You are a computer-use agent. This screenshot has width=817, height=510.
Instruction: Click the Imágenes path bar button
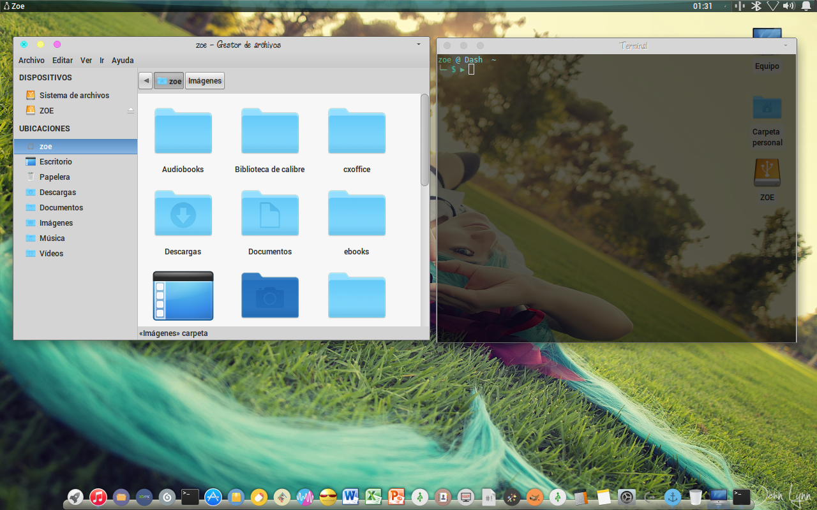(205, 81)
